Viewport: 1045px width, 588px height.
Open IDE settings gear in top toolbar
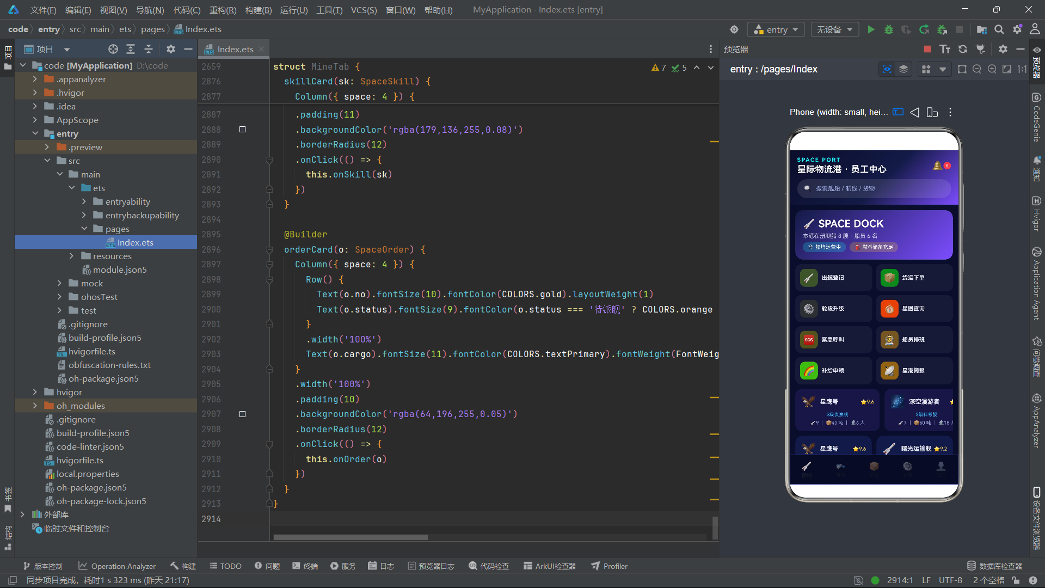(1017, 29)
